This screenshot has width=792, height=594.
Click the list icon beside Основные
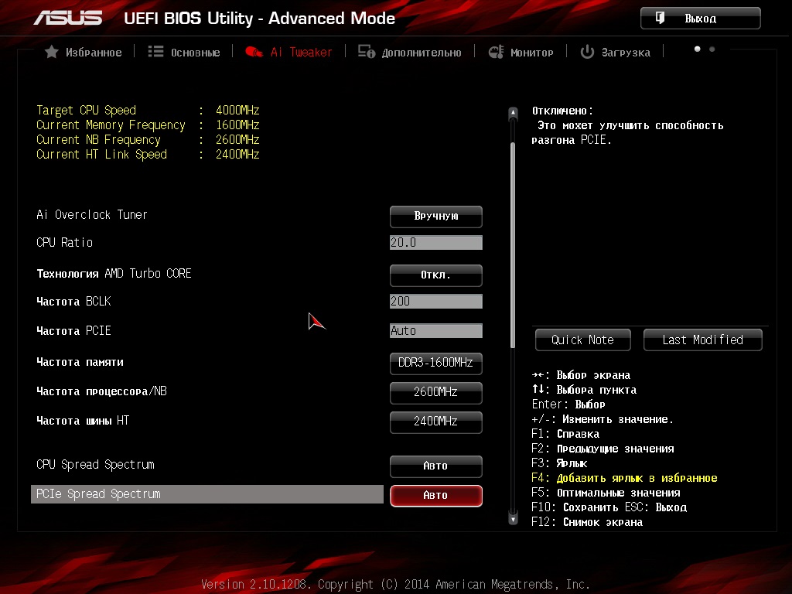tap(155, 52)
